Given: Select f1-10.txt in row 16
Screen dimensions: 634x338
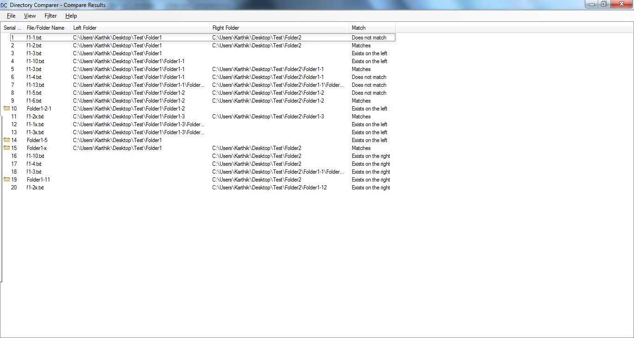Looking at the screenshot, I should click(x=35, y=156).
